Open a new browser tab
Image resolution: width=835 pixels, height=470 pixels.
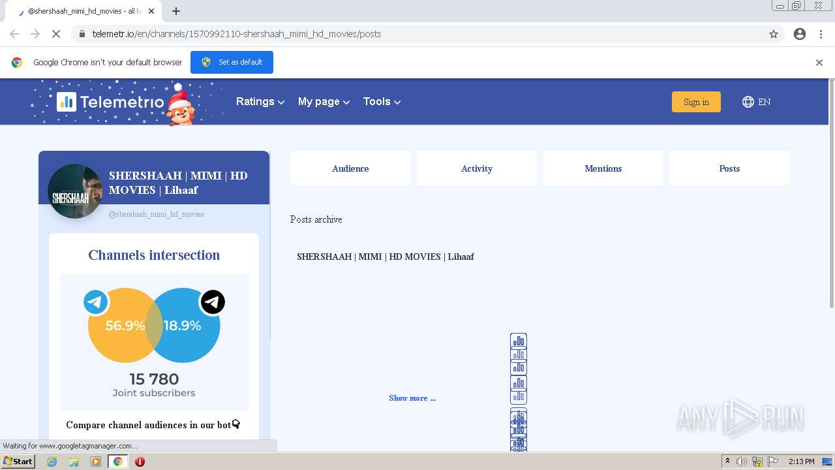176,11
